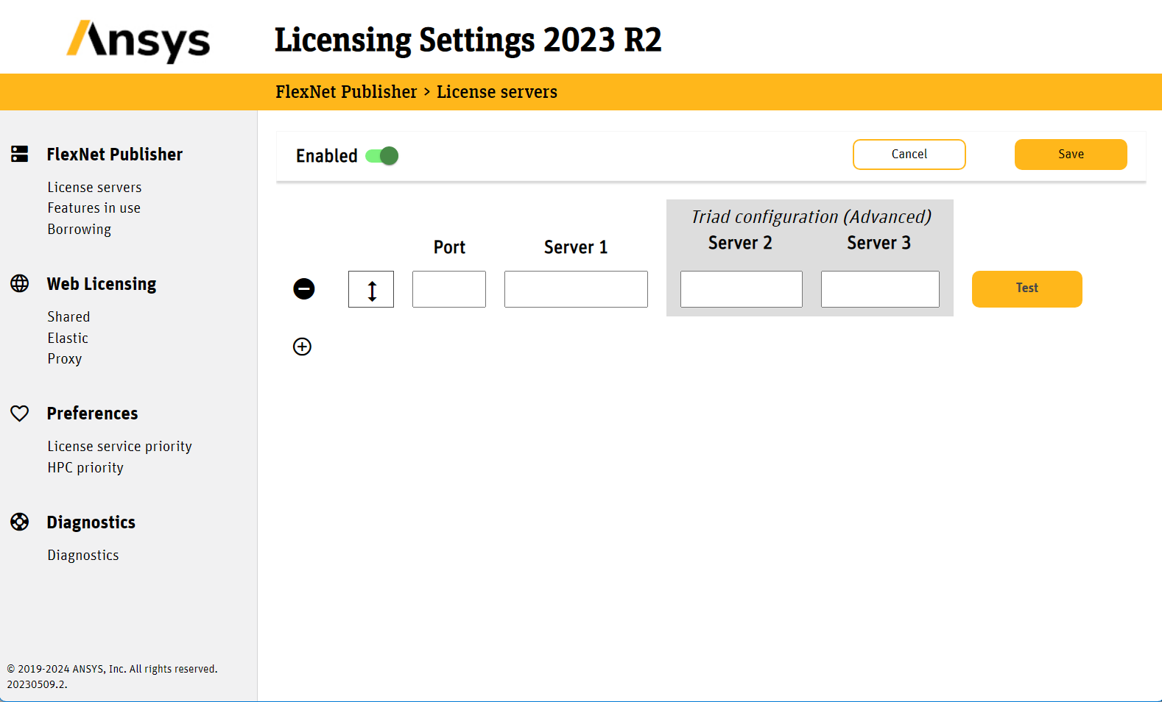Focus the Port input field
This screenshot has width=1162, height=702.
click(x=449, y=289)
